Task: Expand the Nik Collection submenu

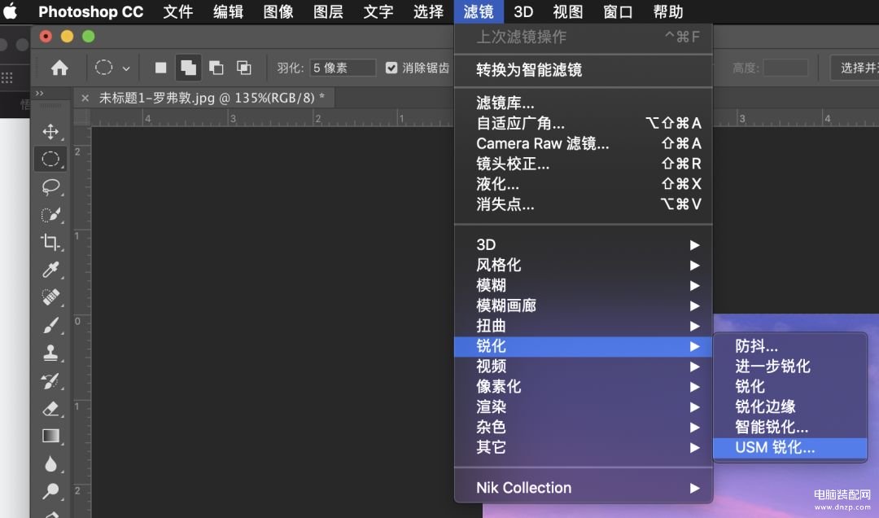Action: pos(583,488)
